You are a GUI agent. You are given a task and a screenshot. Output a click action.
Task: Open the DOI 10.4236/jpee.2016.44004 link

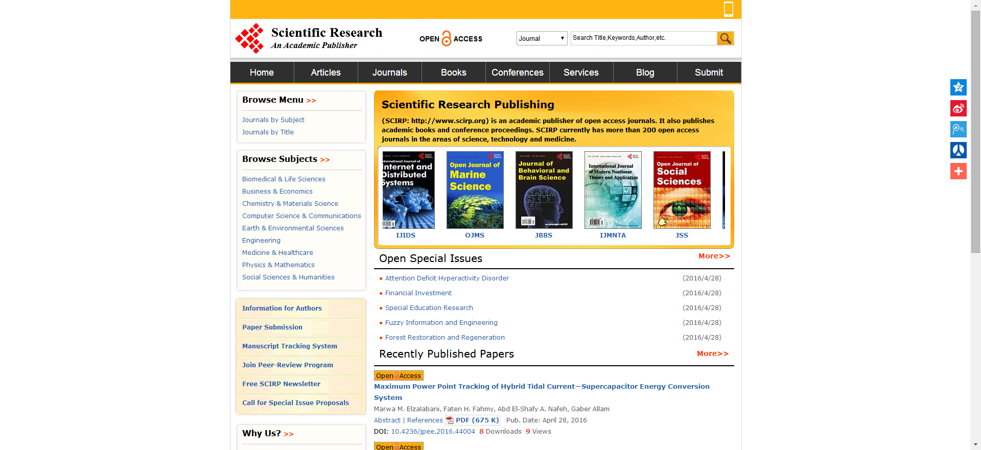(433, 432)
